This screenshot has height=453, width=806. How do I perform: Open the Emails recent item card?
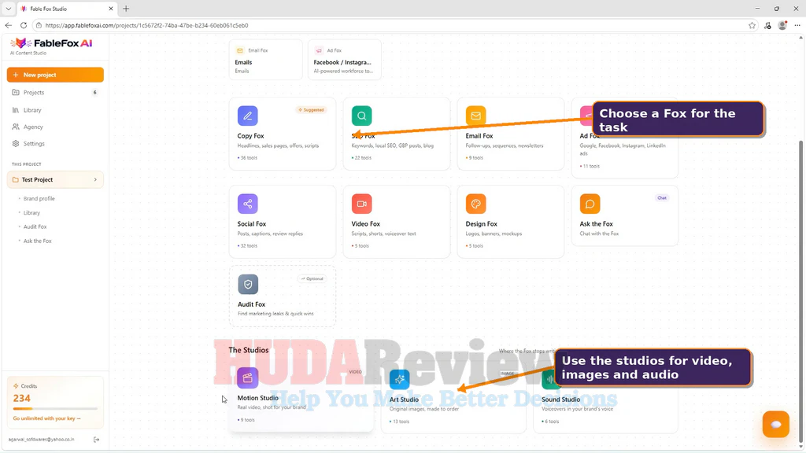click(266, 60)
